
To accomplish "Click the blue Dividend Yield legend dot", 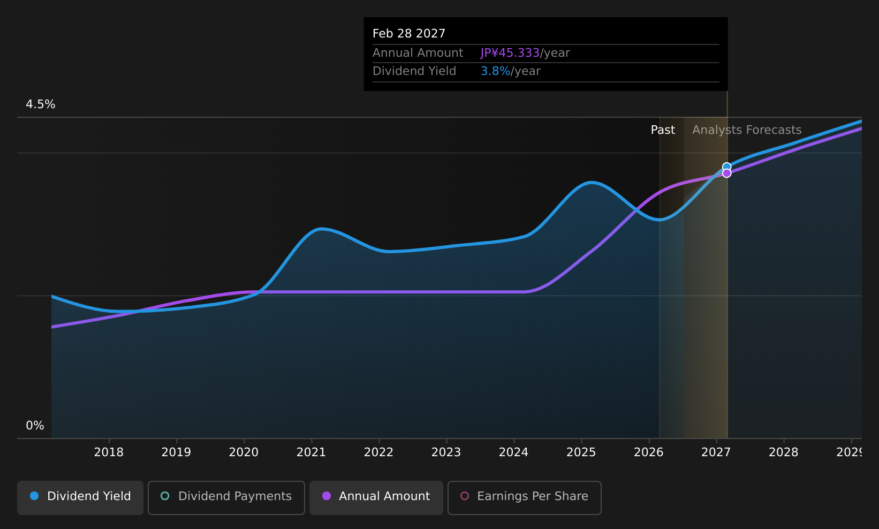I will tap(34, 496).
